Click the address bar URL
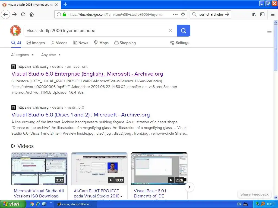 pos(115,15)
